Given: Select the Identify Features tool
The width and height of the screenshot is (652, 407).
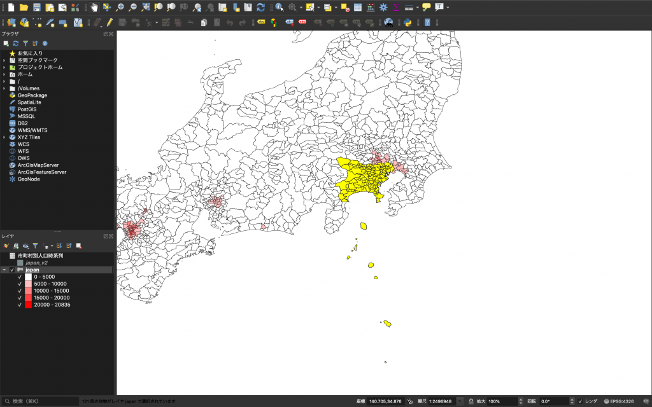Looking at the screenshot, I should 280,7.
